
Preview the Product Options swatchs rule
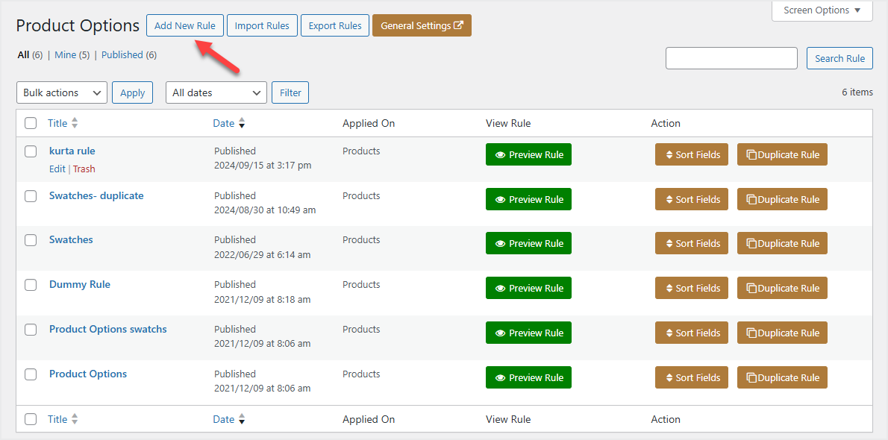(528, 333)
